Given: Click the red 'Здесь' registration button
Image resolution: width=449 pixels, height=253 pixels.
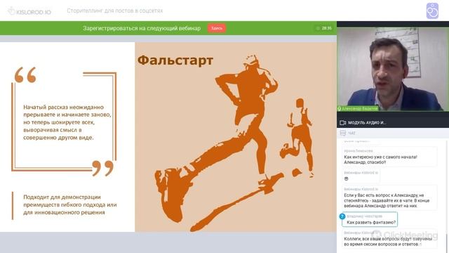Looking at the screenshot, I should [217, 28].
